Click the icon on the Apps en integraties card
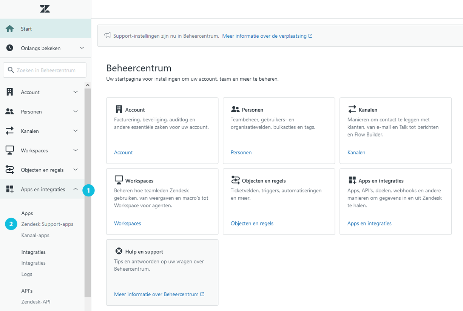463x311 pixels. coord(352,180)
